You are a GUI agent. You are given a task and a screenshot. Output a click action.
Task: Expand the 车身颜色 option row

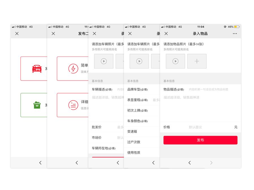click(x=141, y=121)
